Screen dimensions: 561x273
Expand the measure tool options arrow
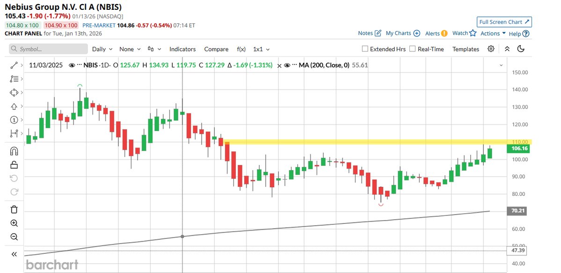tap(22, 133)
